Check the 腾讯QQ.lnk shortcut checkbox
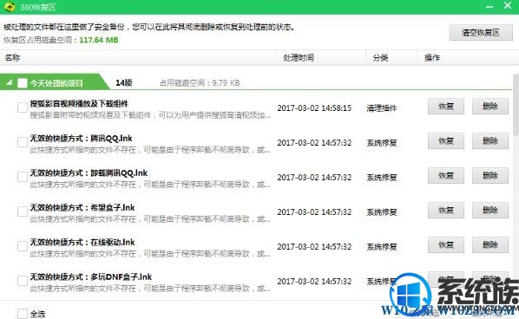Screen dimensions: 519x319 tap(23, 142)
